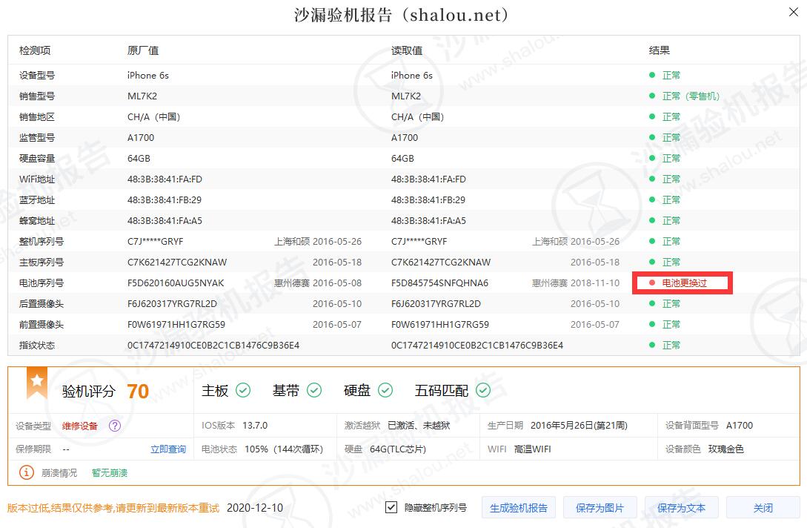Click the 后置摄像头 row label

(x=41, y=304)
